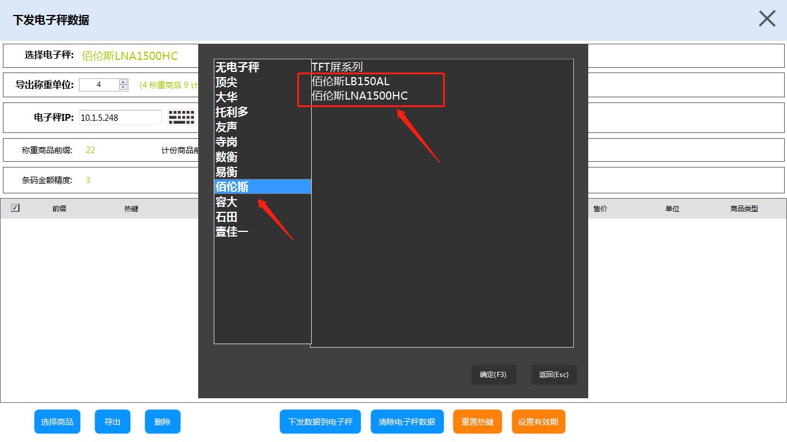This screenshot has width=787, height=442.
Task: Click the 商品类型 column header
Action: pyautogui.click(x=744, y=209)
